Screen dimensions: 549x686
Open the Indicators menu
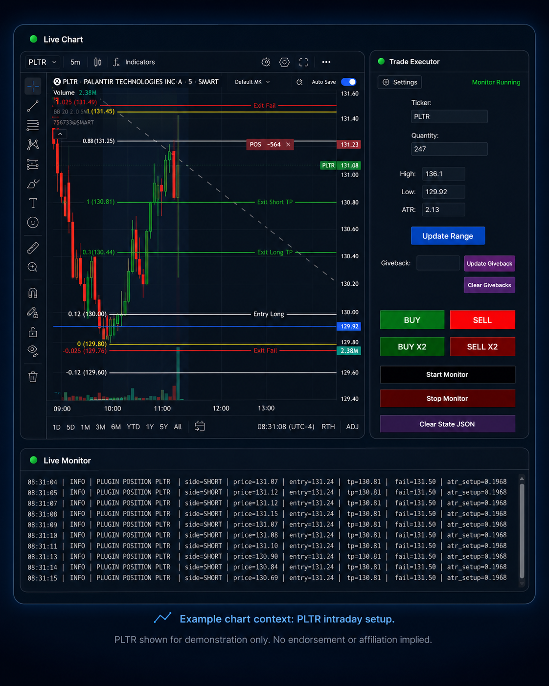(134, 62)
